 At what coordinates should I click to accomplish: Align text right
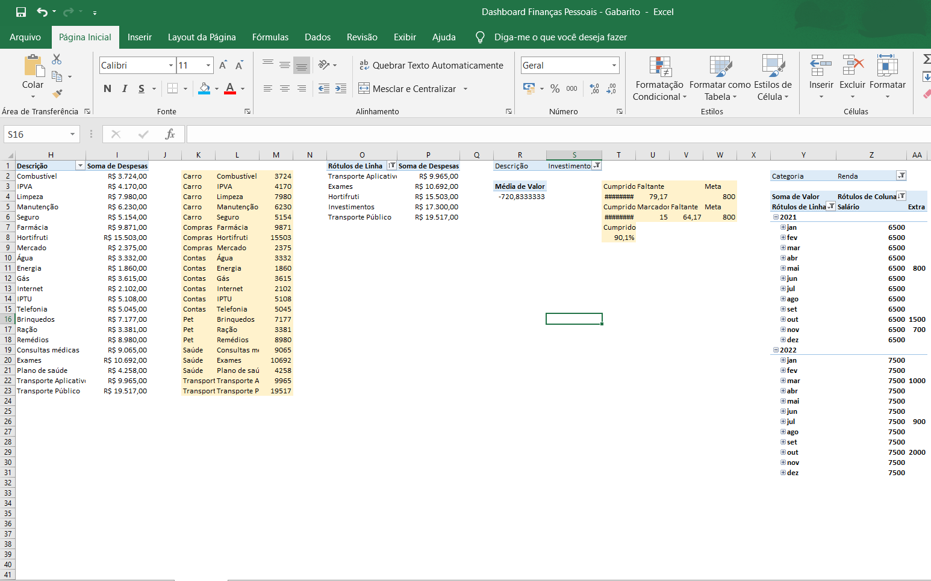click(302, 88)
